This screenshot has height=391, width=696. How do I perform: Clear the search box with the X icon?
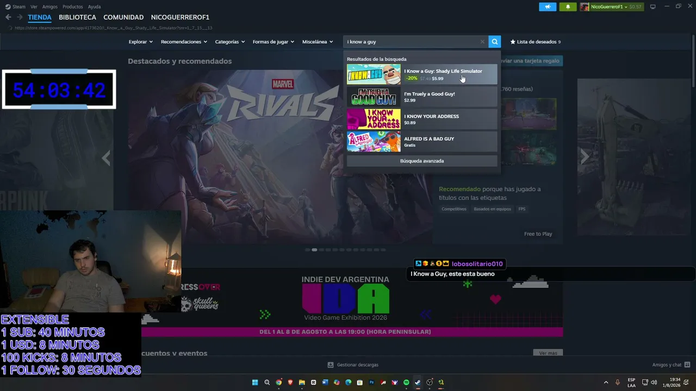click(482, 42)
